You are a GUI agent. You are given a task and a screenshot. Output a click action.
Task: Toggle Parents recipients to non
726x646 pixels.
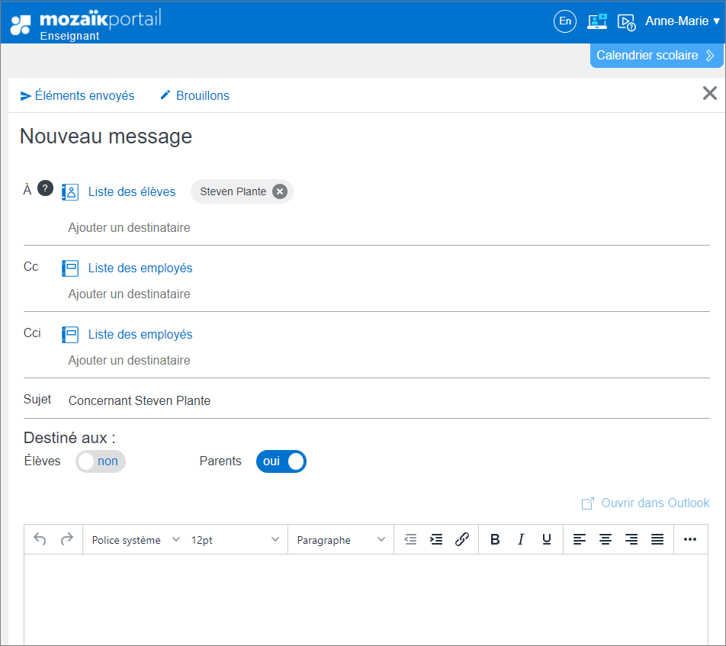coord(281,461)
